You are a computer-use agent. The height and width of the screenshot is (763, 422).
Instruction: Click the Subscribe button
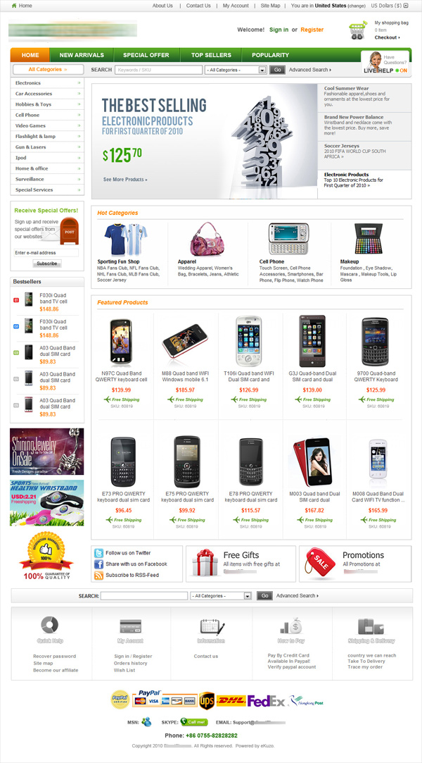[x=47, y=263]
